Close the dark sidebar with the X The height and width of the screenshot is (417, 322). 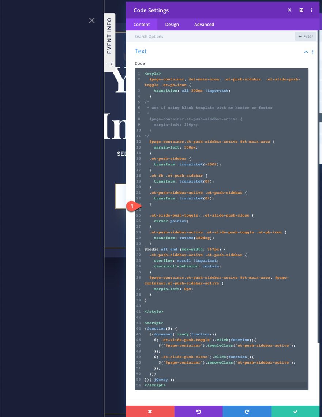point(91,20)
